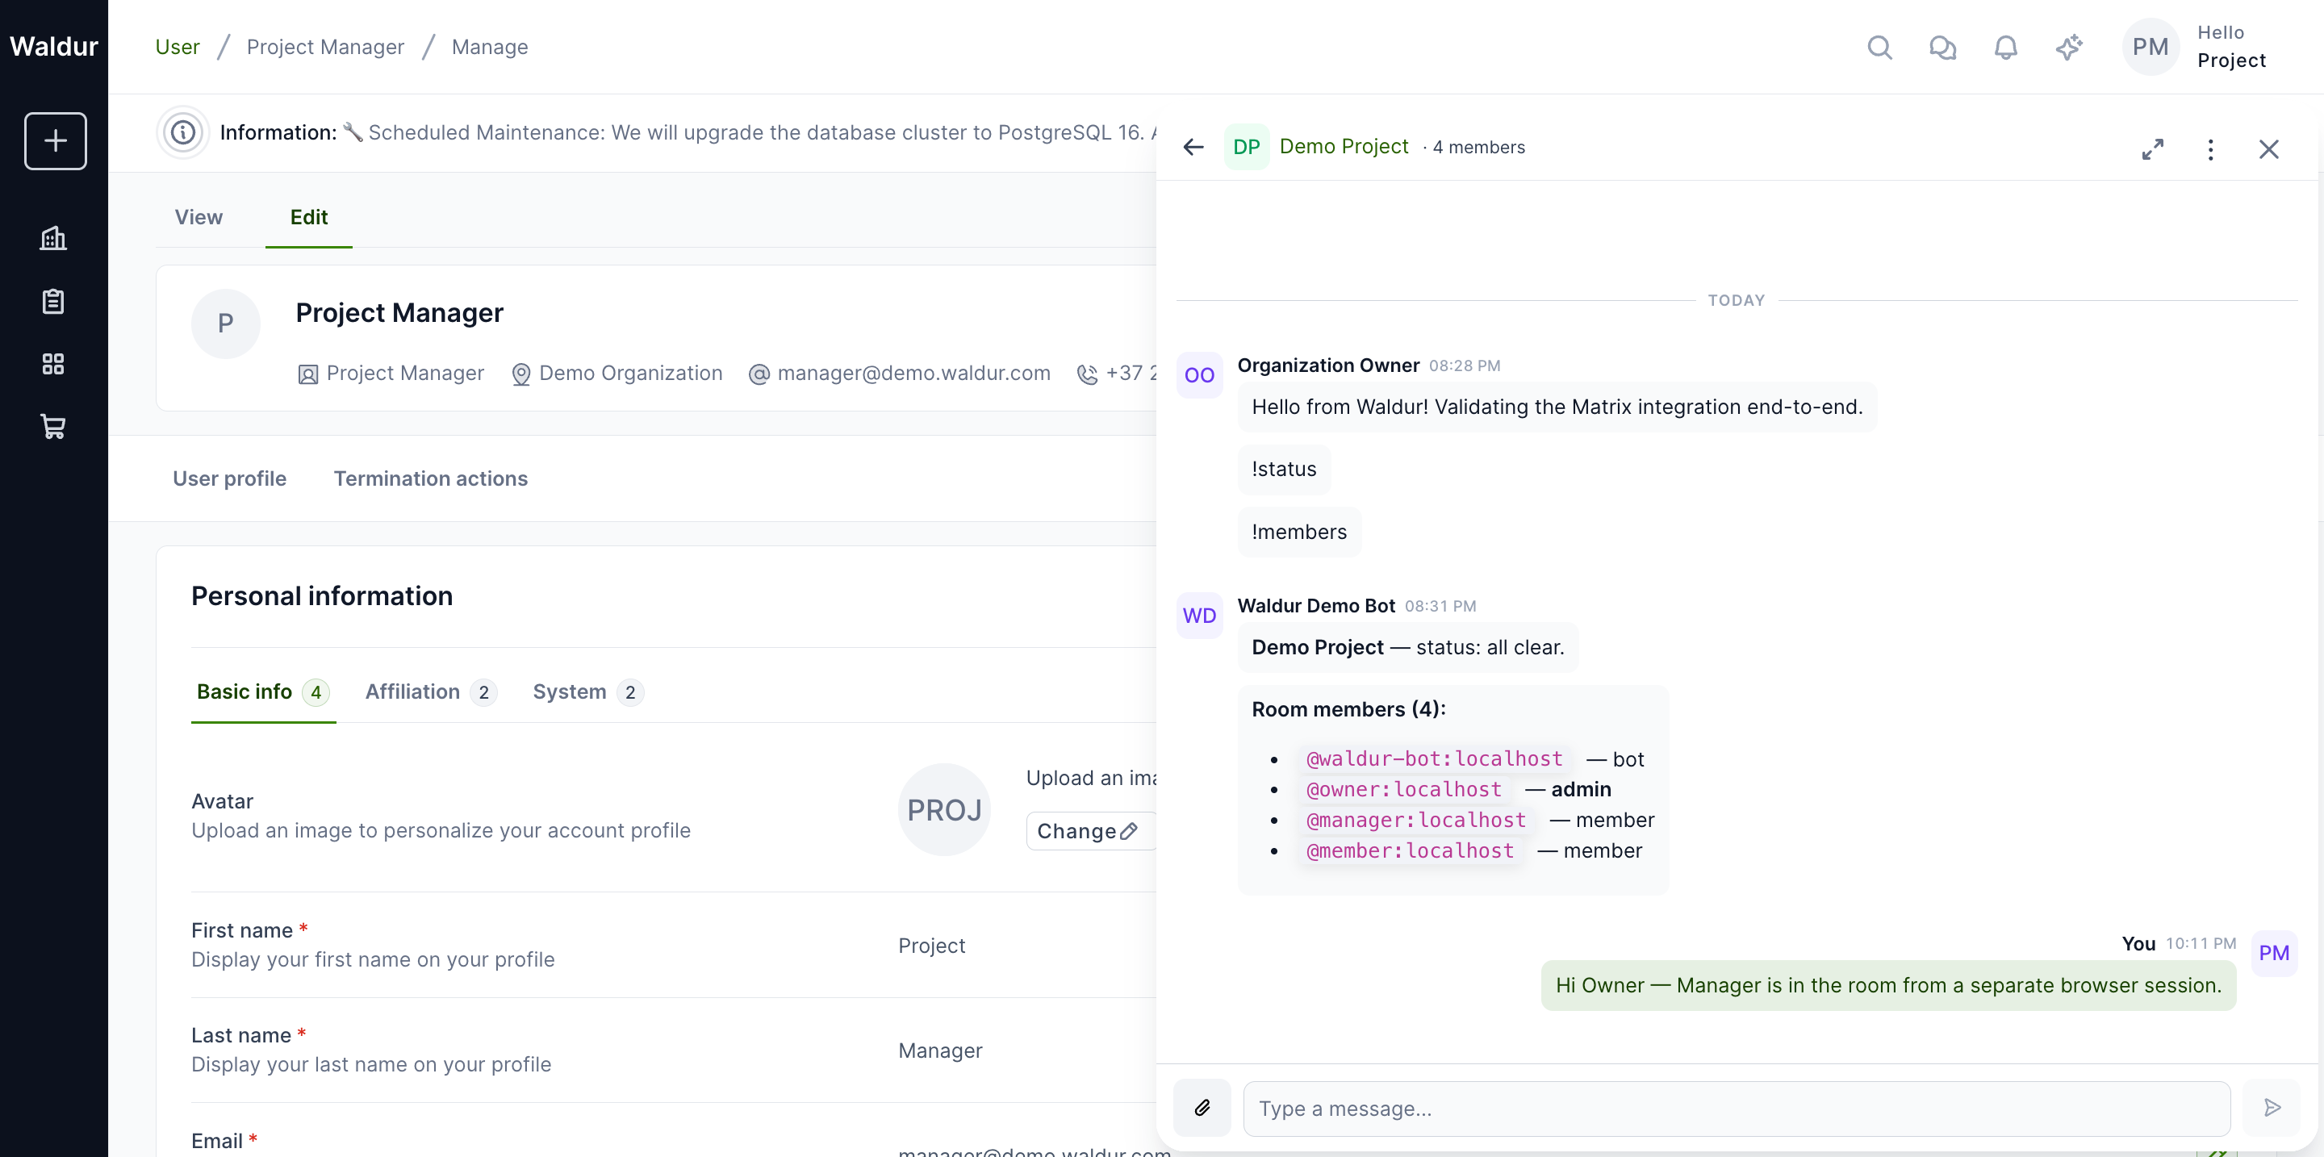
Task: Expand the chat panel to full size
Action: 2153,148
